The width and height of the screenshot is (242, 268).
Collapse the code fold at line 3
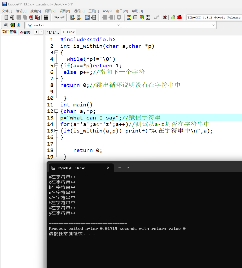(56, 52)
